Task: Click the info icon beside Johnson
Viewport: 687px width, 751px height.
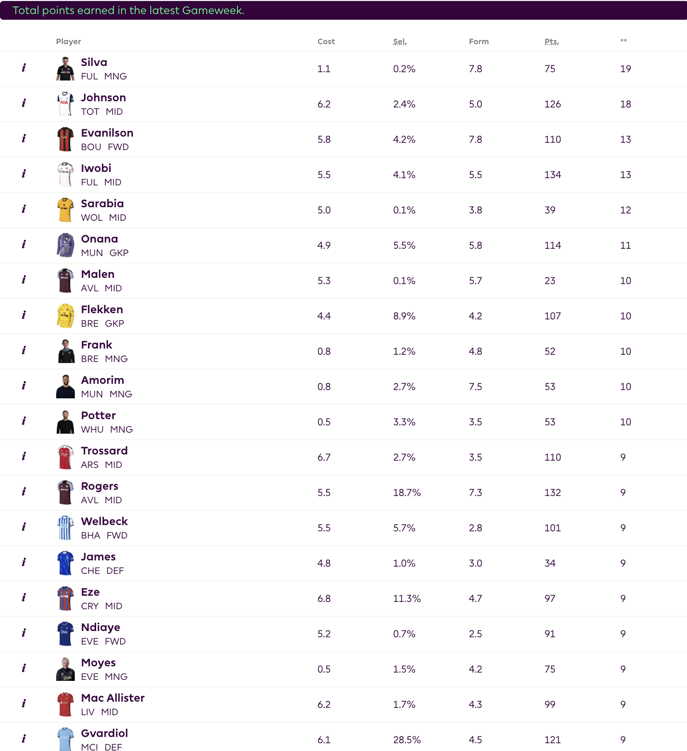Action: [23, 103]
